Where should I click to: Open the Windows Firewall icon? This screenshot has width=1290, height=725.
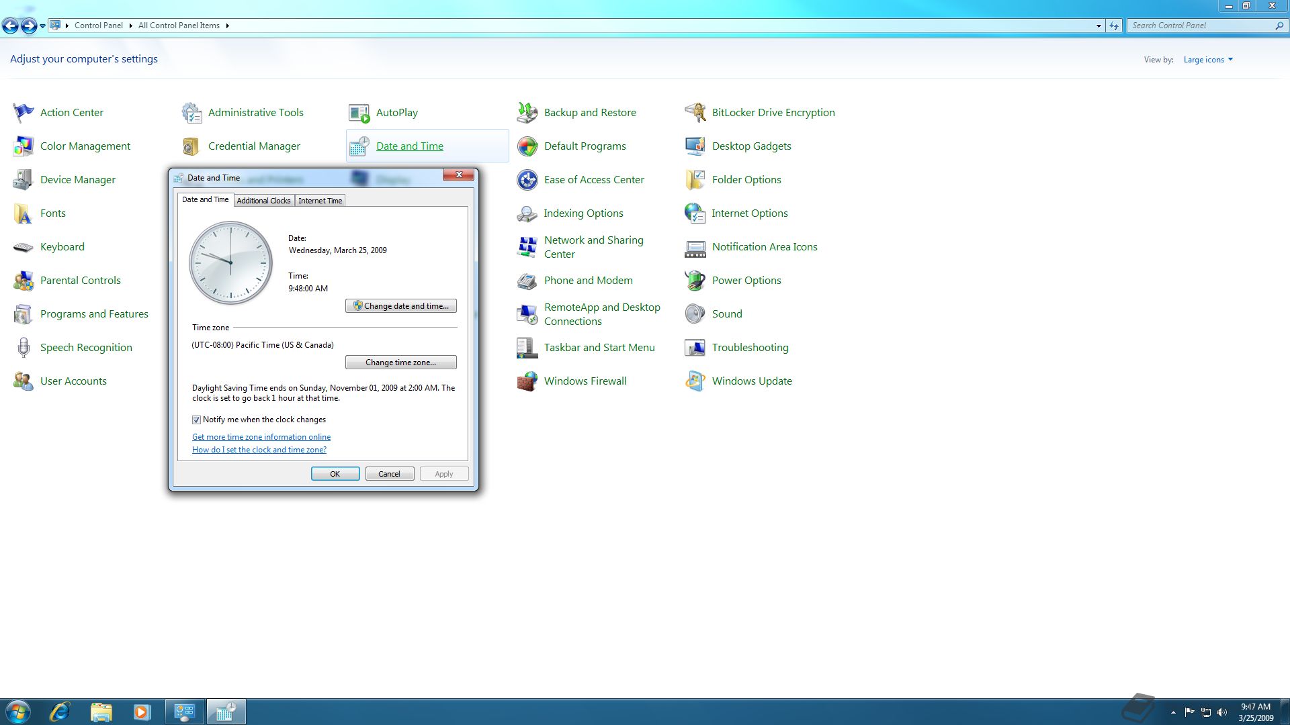527,381
